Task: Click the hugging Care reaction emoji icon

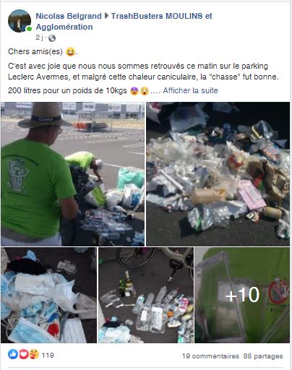Action: (34, 354)
